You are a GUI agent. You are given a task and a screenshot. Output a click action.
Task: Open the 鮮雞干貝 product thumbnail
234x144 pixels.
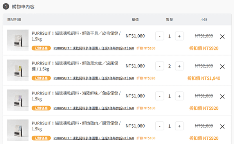click(18, 40)
